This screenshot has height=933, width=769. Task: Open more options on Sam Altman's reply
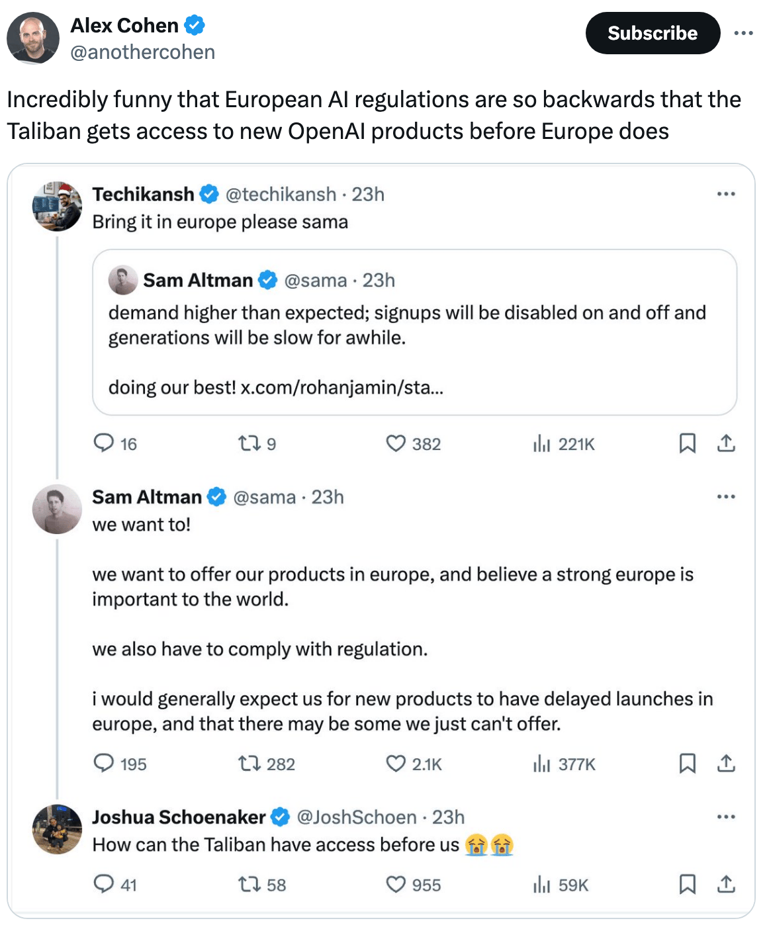726,496
